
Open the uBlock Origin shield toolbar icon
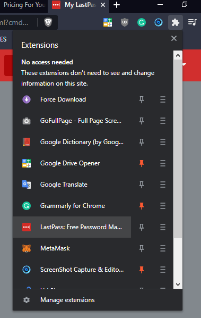click(125, 22)
